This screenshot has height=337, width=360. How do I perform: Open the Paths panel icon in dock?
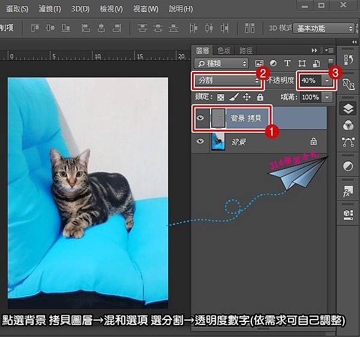pos(348,142)
